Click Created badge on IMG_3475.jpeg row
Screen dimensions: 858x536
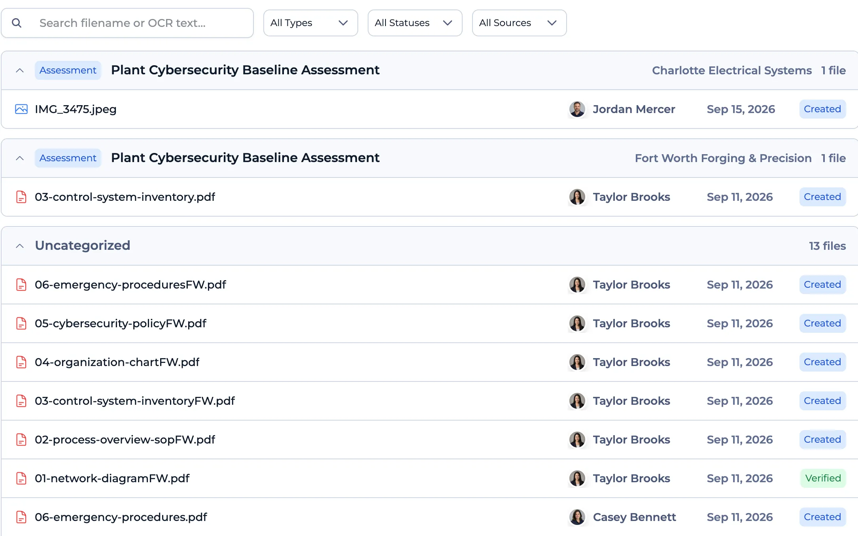click(x=822, y=109)
